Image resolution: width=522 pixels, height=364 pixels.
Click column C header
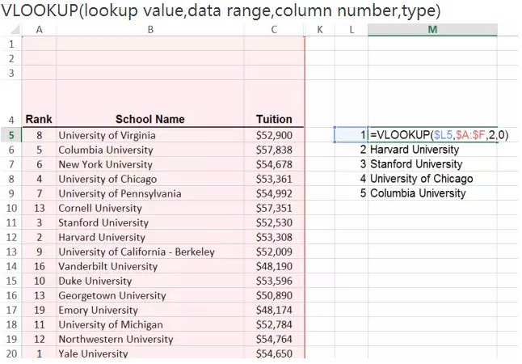click(x=274, y=30)
